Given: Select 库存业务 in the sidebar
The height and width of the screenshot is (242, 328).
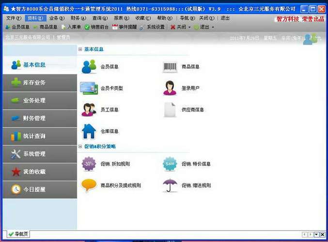Looking at the screenshot, I should point(40,83).
